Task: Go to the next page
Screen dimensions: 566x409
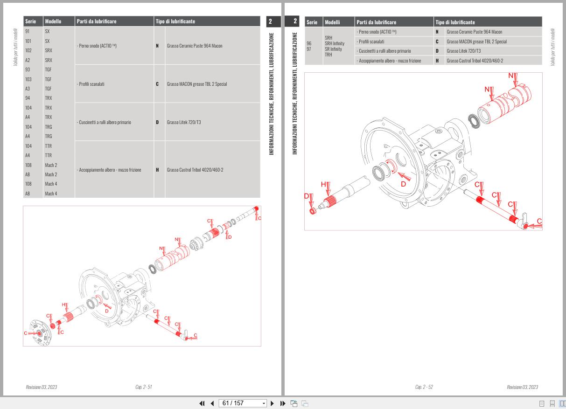Action: tap(273, 403)
